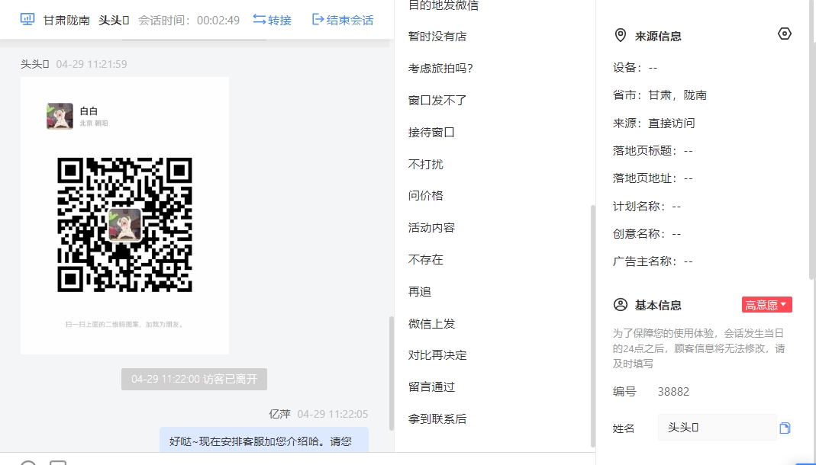Select quick reply 微信上发

click(x=431, y=324)
